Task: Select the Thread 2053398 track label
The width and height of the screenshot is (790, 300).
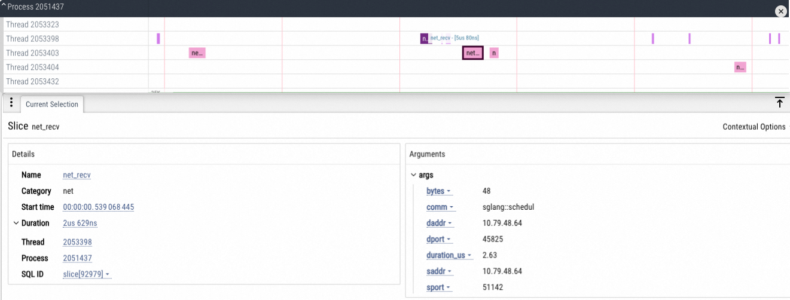Action: coord(32,39)
